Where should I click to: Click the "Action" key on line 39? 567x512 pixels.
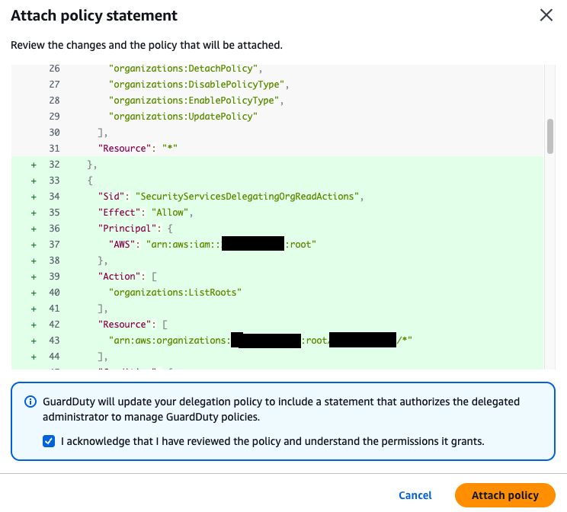119,277
